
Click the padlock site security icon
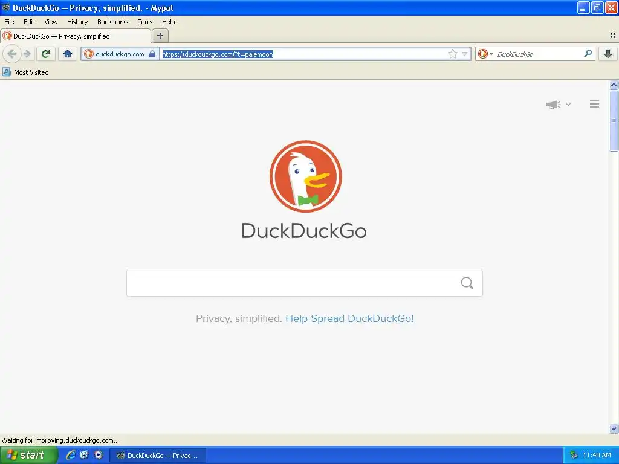coord(152,54)
